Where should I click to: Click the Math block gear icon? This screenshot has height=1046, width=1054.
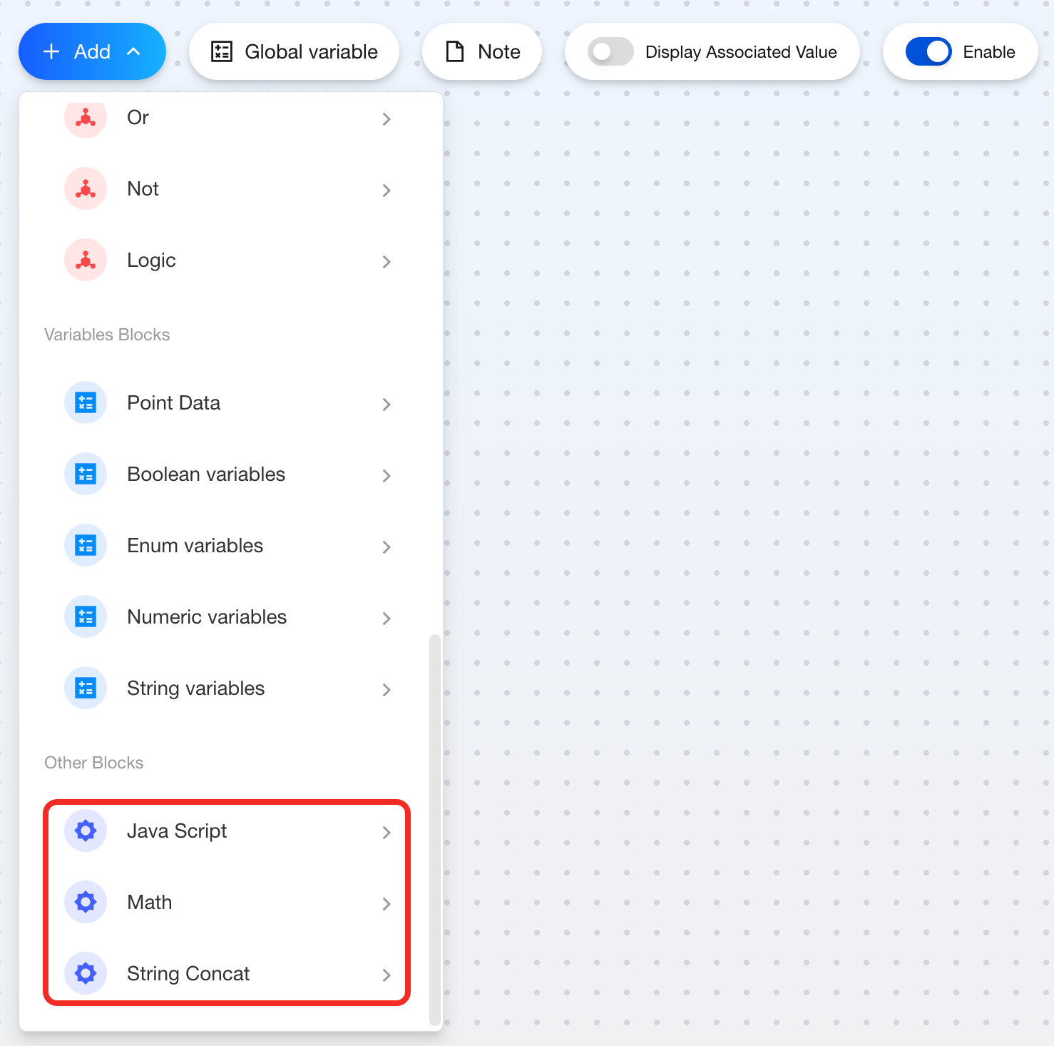click(86, 903)
